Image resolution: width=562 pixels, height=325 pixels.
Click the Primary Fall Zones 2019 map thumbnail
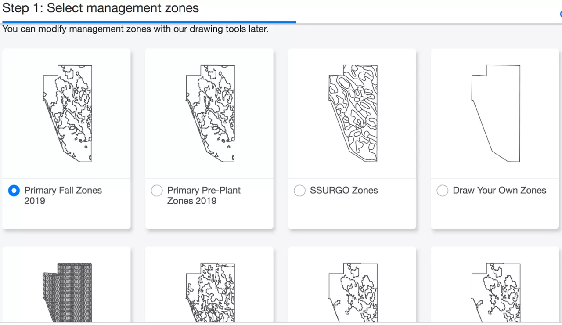68,113
